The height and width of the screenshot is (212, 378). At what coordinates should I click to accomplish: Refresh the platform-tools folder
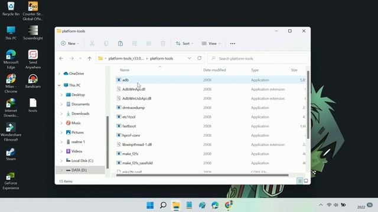(200, 58)
